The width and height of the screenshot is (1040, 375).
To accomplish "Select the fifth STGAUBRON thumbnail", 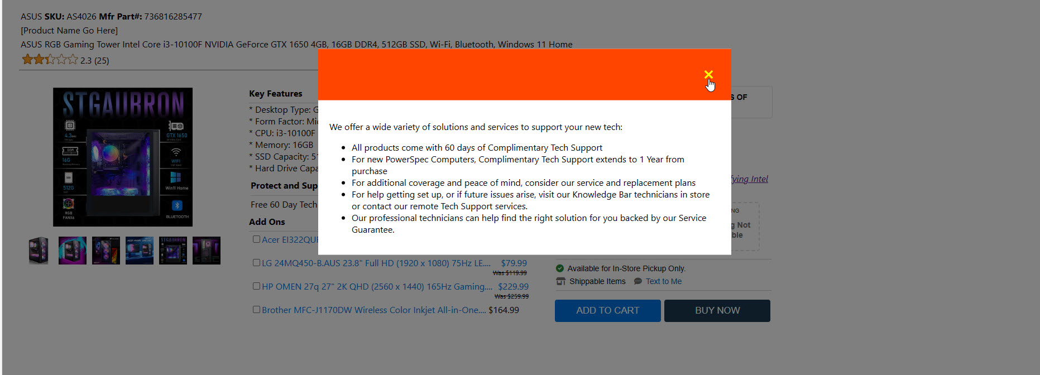I will pos(173,251).
